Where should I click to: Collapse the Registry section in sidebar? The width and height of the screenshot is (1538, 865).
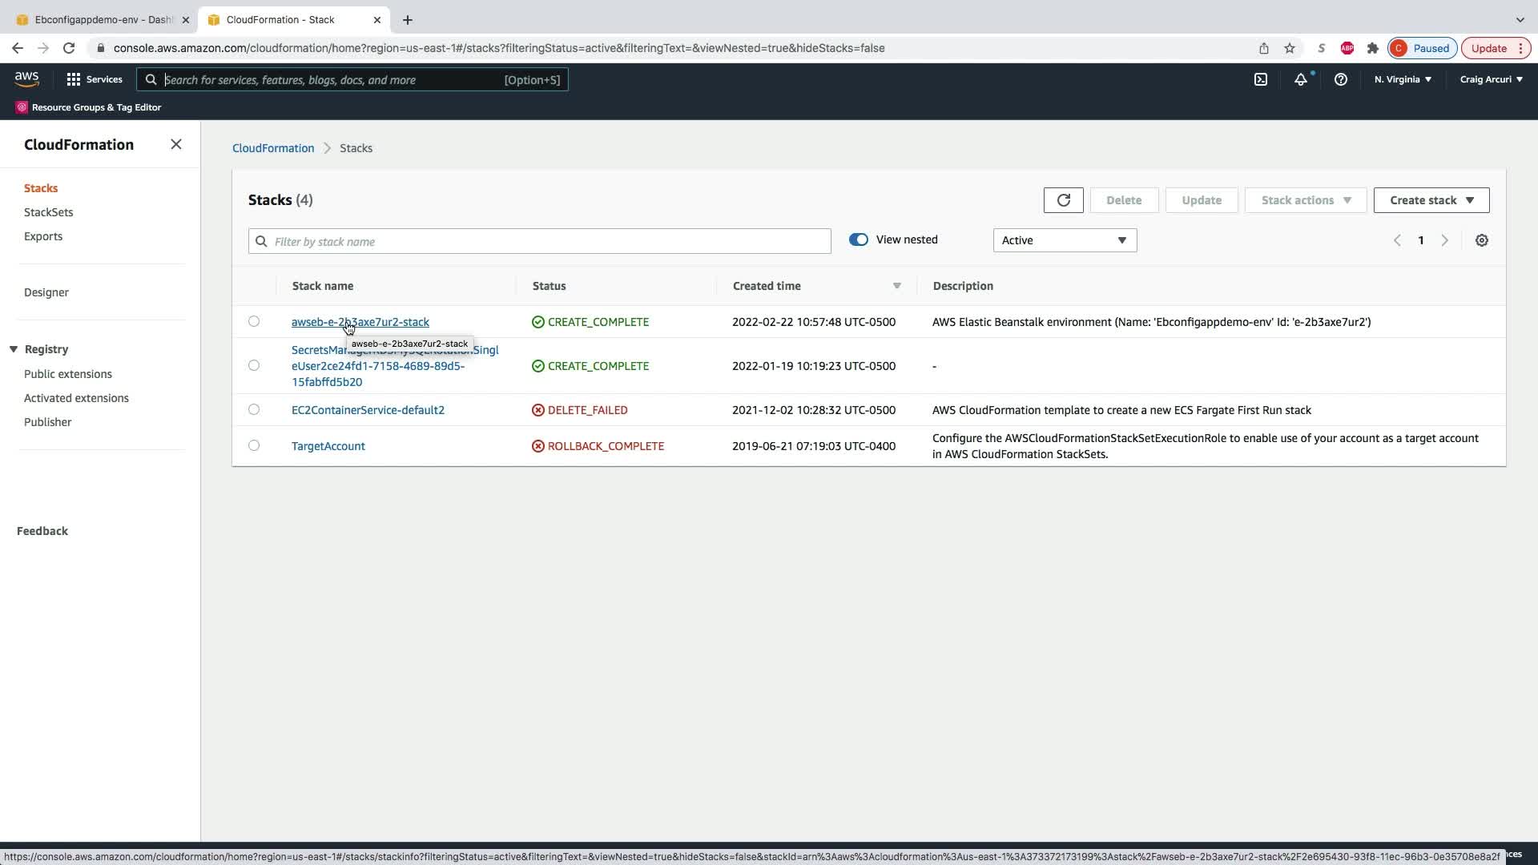14,349
